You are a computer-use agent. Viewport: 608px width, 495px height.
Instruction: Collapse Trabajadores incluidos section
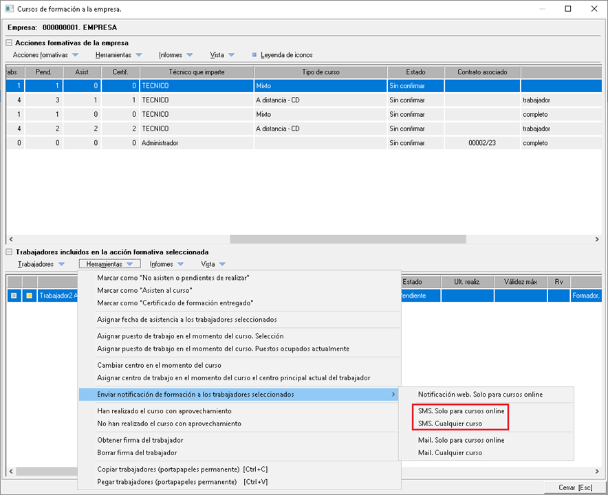[10, 252]
